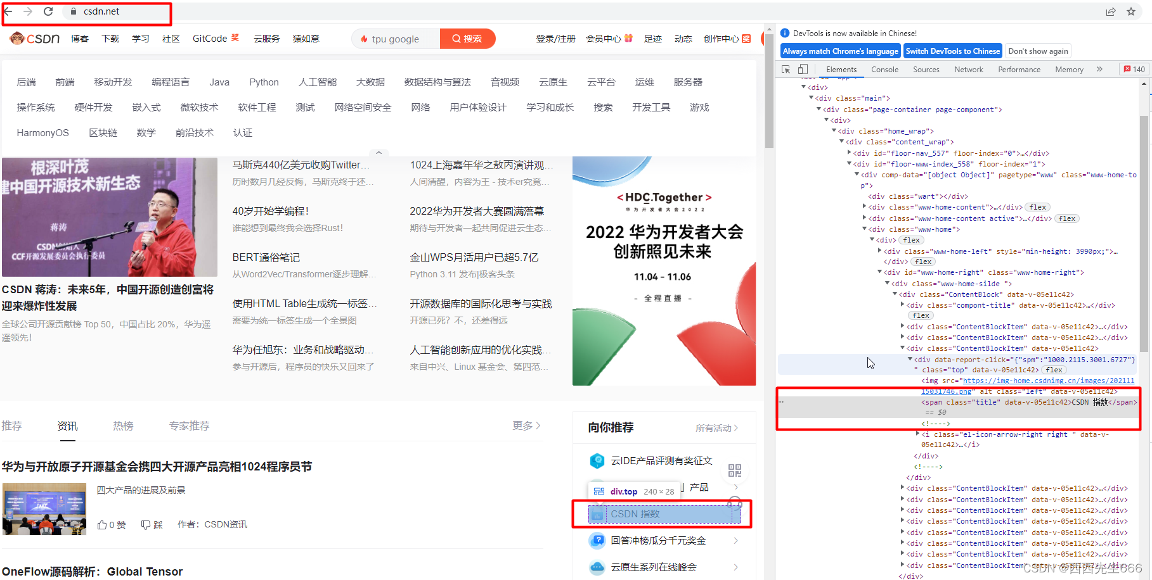Click the 回答冲榜瓜分千元奖金 question icon
This screenshot has height=580, width=1152.
[597, 541]
